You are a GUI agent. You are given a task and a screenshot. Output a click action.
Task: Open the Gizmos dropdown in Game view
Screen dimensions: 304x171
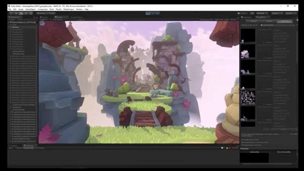234,20
